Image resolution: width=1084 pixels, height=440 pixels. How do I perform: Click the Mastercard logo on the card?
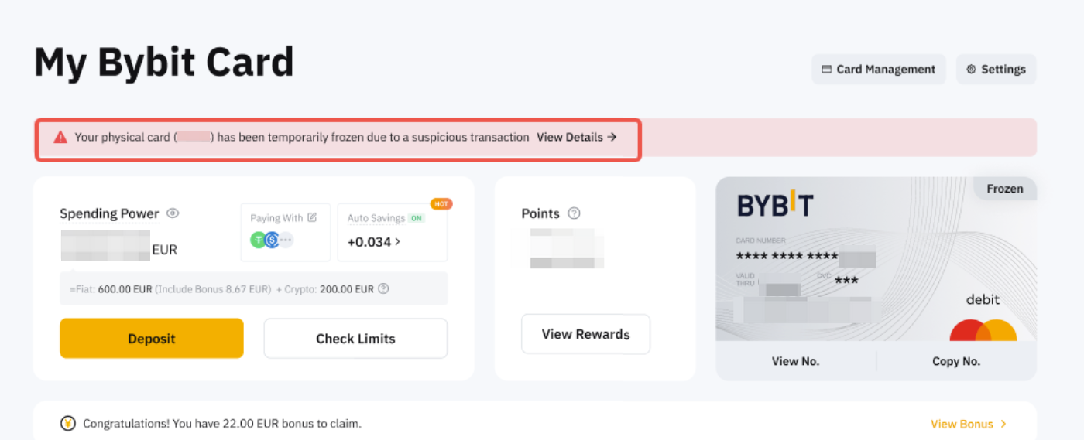(x=983, y=331)
